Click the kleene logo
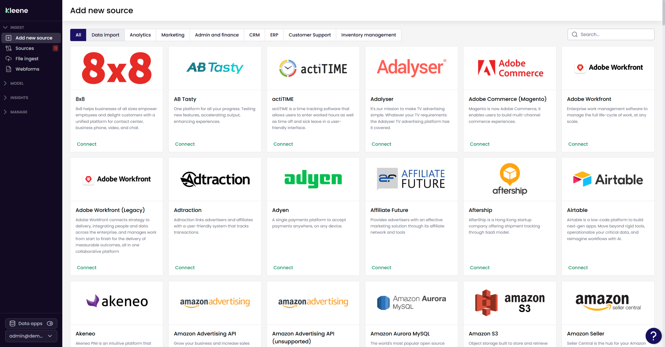 point(17,10)
